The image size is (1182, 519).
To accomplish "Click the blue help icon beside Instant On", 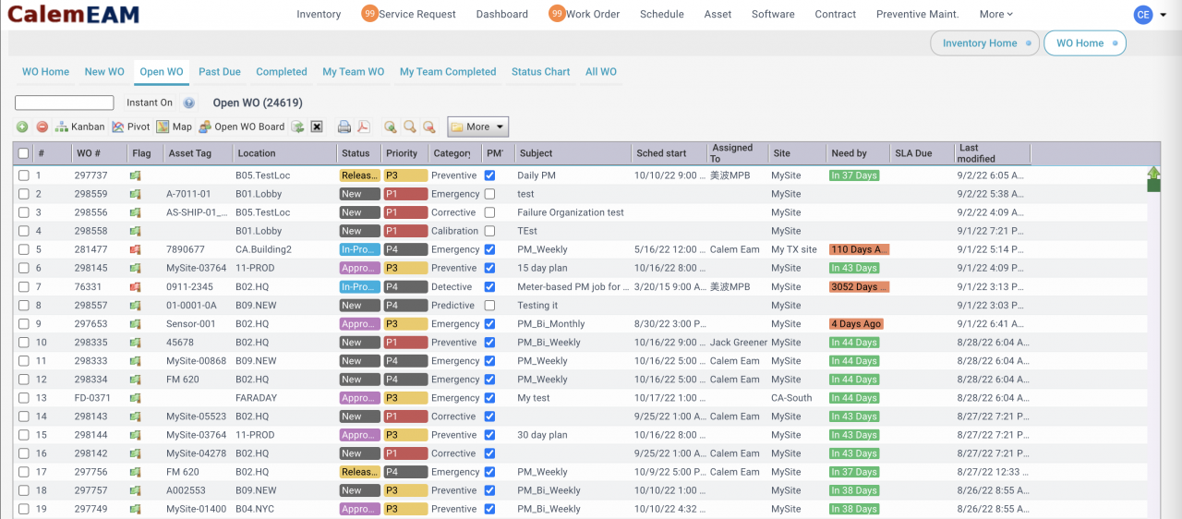I will (189, 103).
